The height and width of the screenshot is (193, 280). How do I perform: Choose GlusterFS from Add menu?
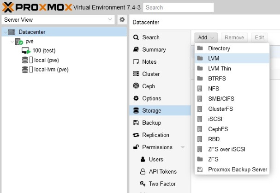(232, 109)
